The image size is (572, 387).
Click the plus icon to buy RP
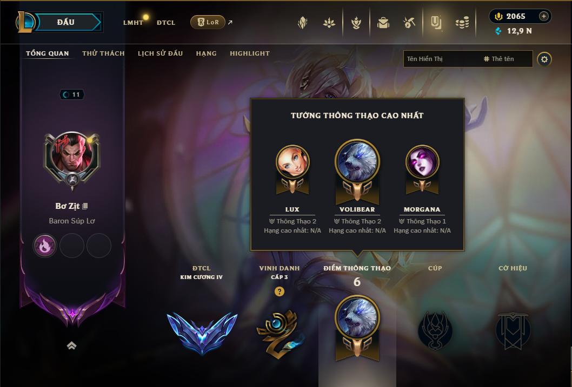coord(543,16)
